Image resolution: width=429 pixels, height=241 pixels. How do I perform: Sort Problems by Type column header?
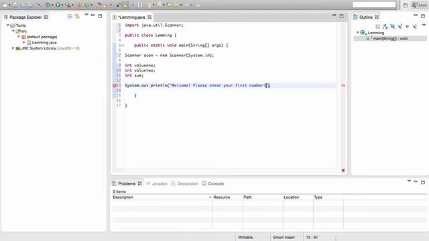328,197
